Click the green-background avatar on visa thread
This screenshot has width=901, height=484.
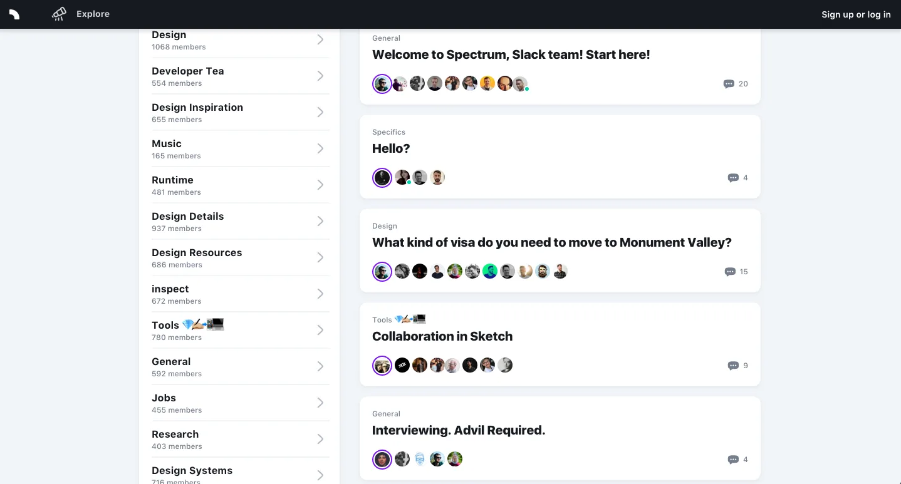[x=490, y=271]
